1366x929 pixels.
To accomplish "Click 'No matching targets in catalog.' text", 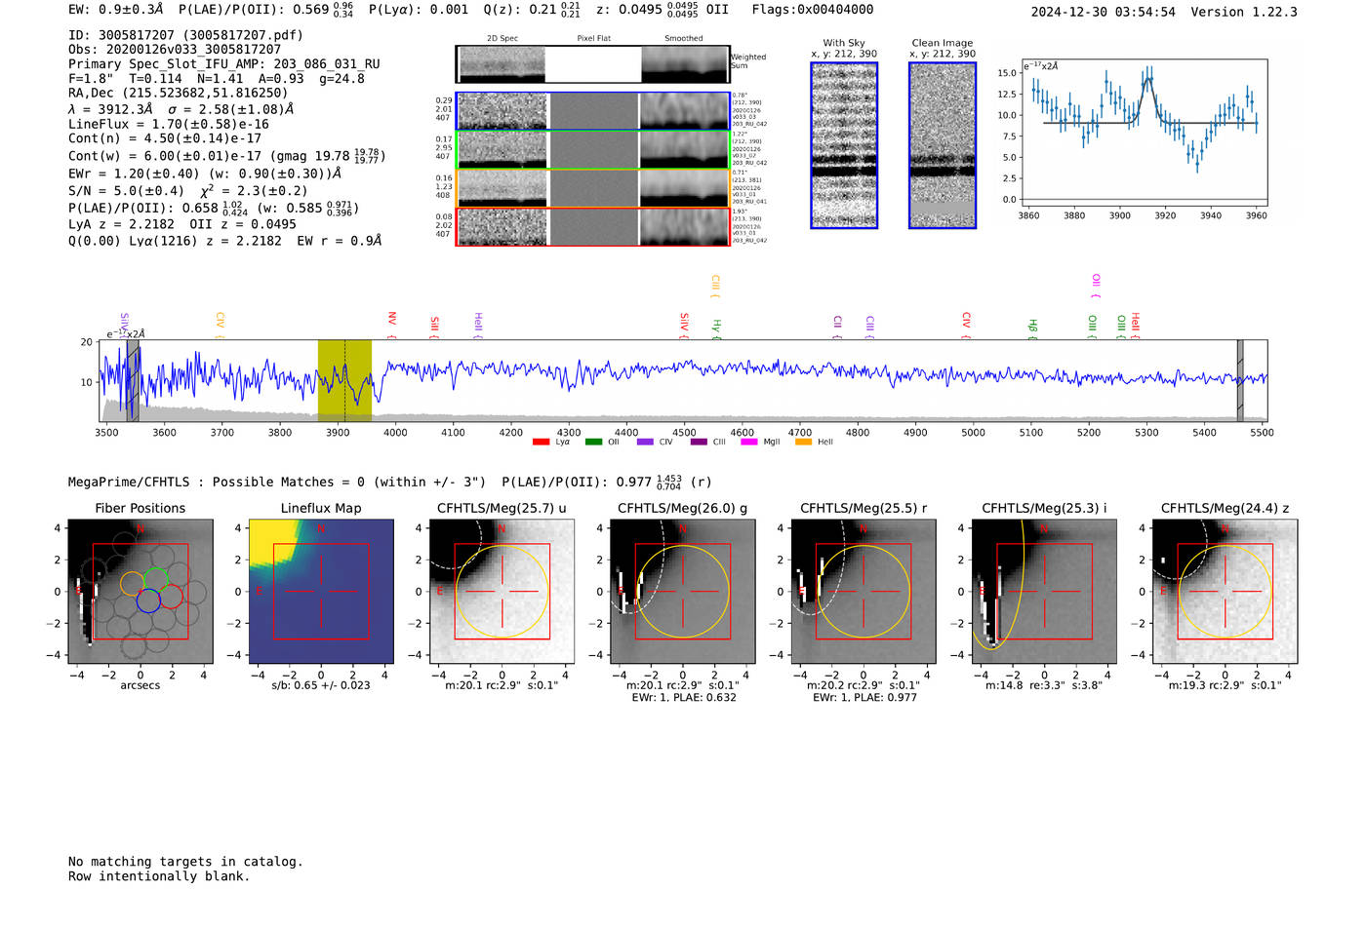I will point(185,862).
